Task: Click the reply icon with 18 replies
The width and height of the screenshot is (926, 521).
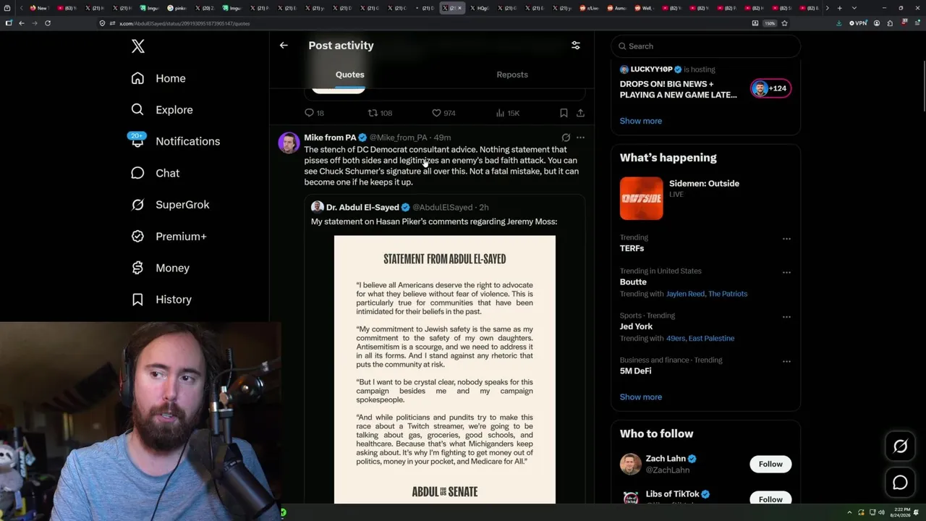Action: coord(309,113)
